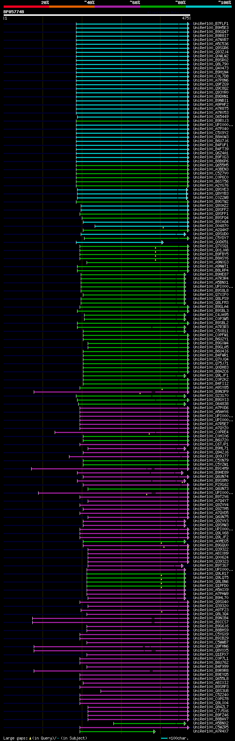Open hit UniRef100_Q8L790
235x741 pixels.
tap(211, 64)
